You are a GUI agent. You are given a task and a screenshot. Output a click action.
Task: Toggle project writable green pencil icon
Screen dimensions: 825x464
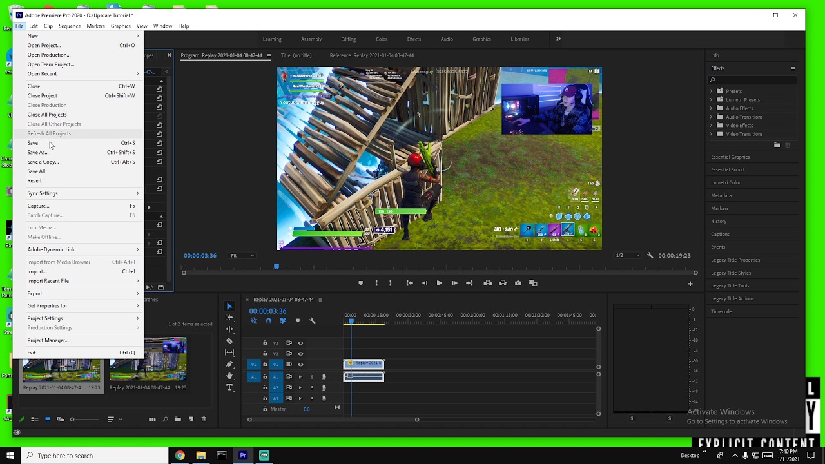click(x=21, y=420)
